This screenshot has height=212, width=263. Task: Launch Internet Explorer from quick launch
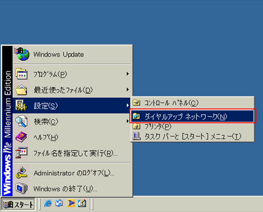click(48, 203)
